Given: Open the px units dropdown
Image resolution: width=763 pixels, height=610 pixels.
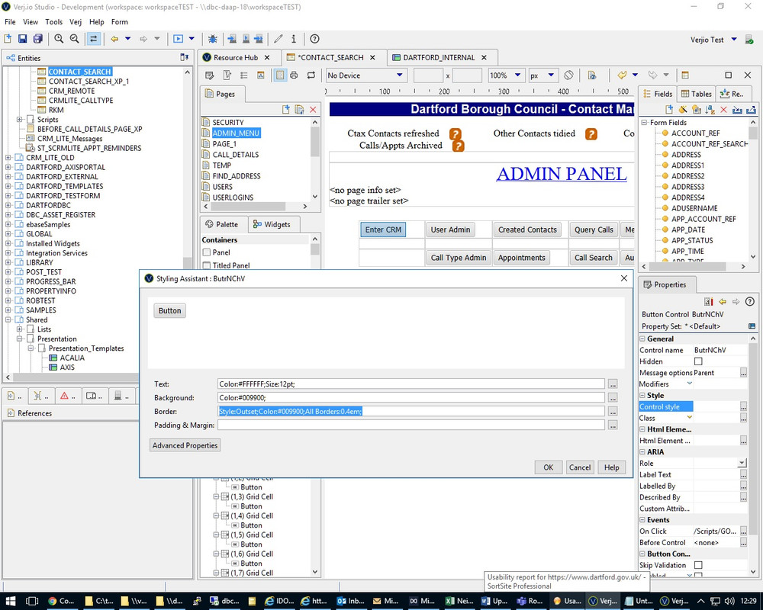Looking at the screenshot, I should pos(551,75).
